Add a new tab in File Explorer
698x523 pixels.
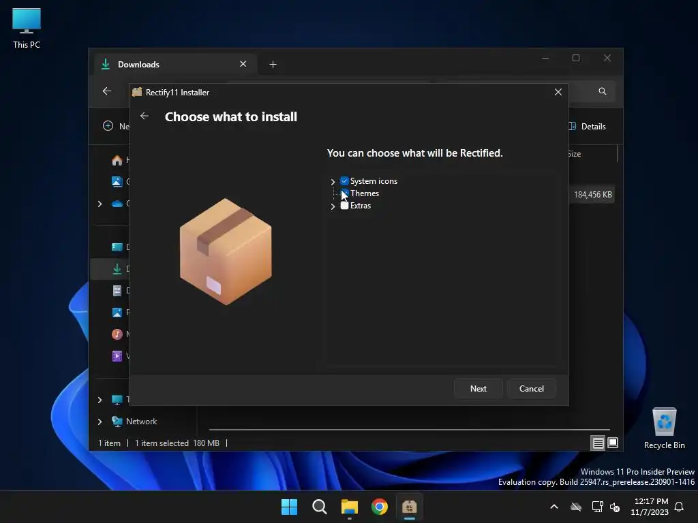coord(273,65)
